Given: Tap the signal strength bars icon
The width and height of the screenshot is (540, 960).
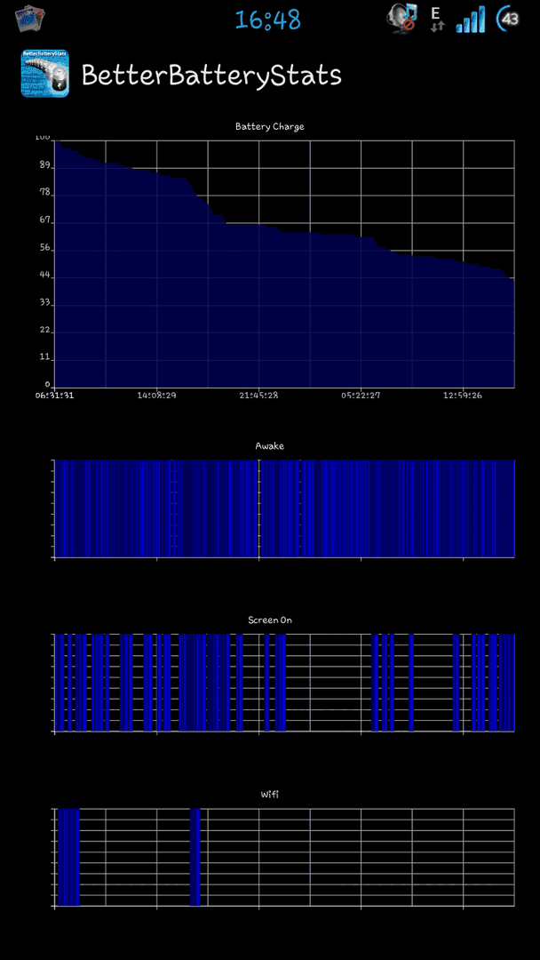Looking at the screenshot, I should (472, 19).
